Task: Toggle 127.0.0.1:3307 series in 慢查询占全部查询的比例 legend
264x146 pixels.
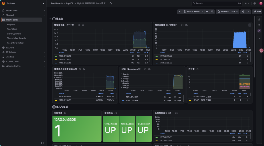Action: coord(65,100)
